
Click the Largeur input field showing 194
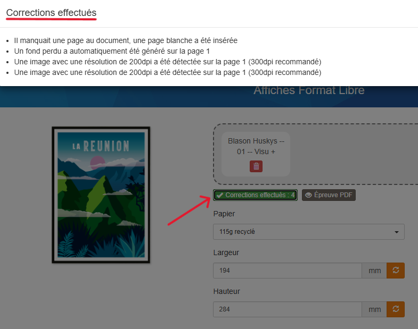pyautogui.click(x=288, y=271)
